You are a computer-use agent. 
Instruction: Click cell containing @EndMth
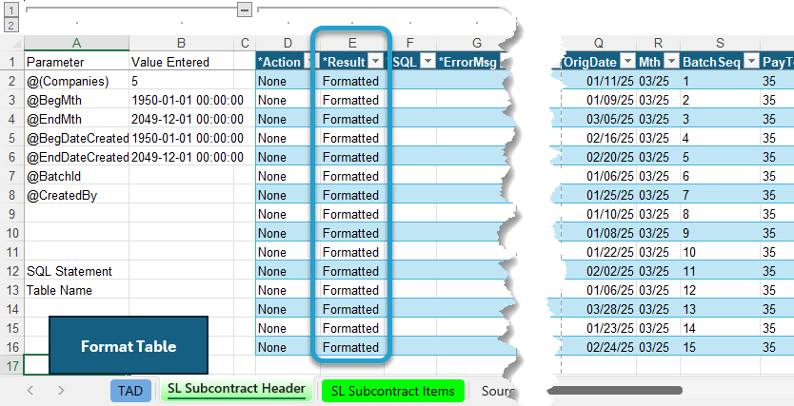(76, 119)
